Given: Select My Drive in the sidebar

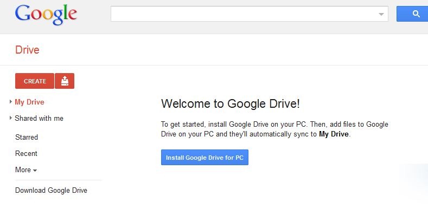Looking at the screenshot, I should [29, 102].
